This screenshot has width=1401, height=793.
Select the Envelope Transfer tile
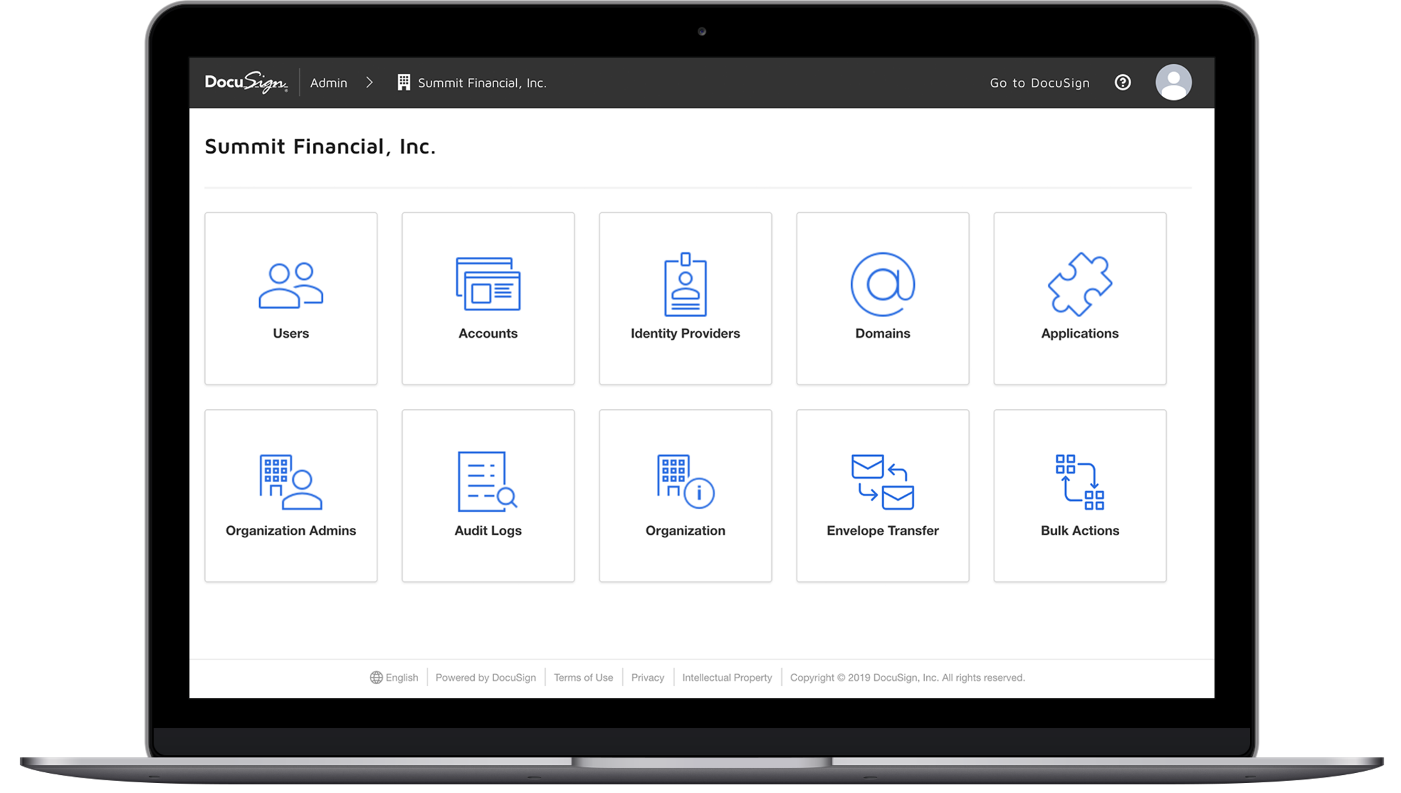point(882,495)
